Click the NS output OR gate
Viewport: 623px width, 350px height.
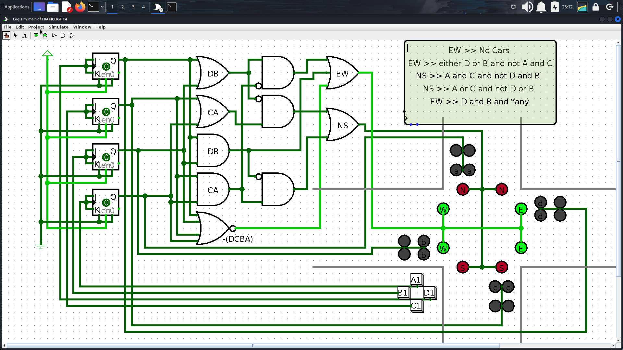click(342, 124)
